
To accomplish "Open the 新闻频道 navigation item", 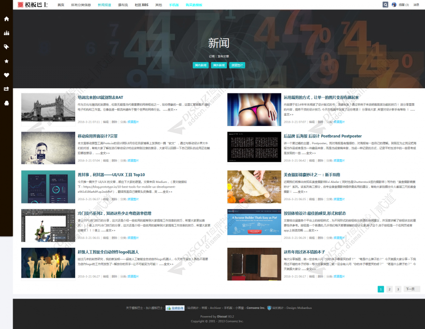I will 104,5.
